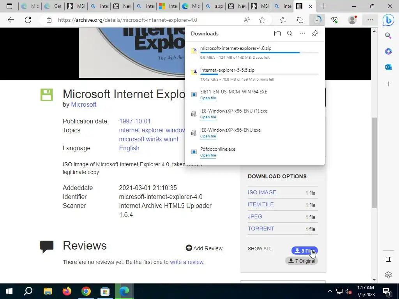
Task: Download TORRENT option
Action: coord(261,229)
